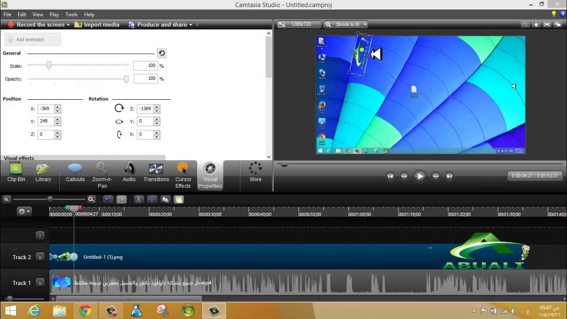
Task: Click the timeline zoom slider handle
Action: pos(50,199)
